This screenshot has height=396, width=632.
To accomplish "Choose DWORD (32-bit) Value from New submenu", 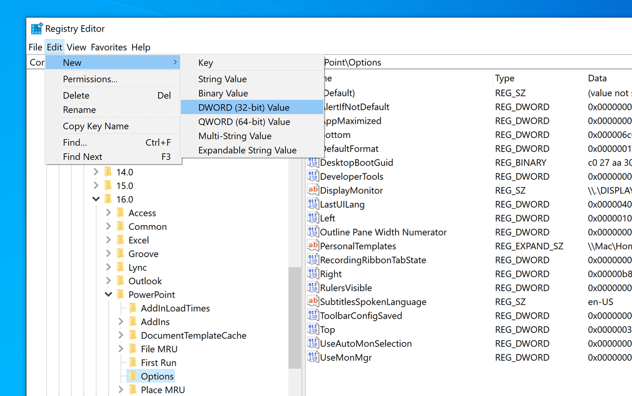I will (244, 107).
